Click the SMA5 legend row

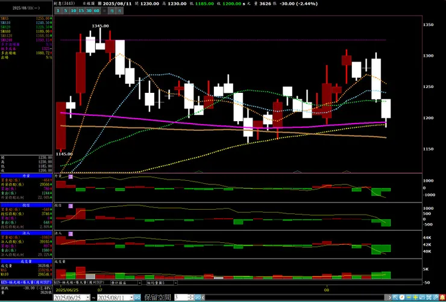click(x=26, y=18)
